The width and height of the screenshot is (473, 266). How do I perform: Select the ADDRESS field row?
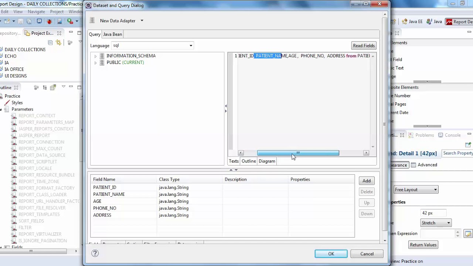222,215
